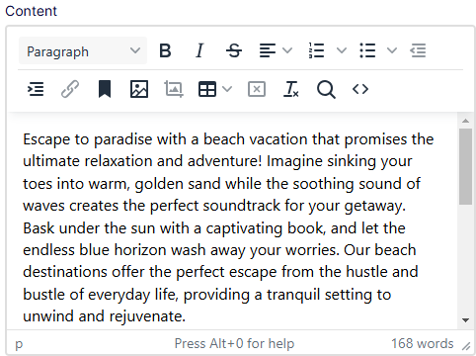This screenshot has height=356, width=476.
Task: Clear formatting with the Tx icon
Action: [x=291, y=89]
